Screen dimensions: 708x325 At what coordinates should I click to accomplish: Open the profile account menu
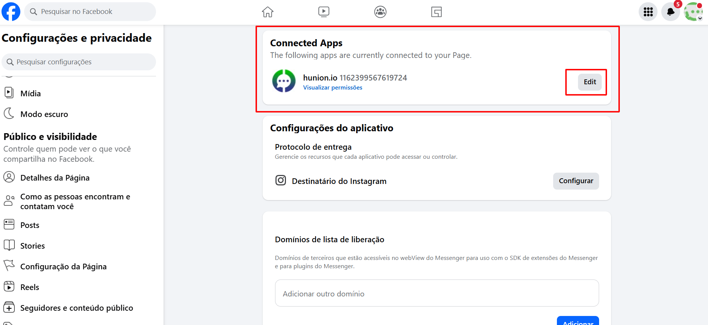point(693,12)
